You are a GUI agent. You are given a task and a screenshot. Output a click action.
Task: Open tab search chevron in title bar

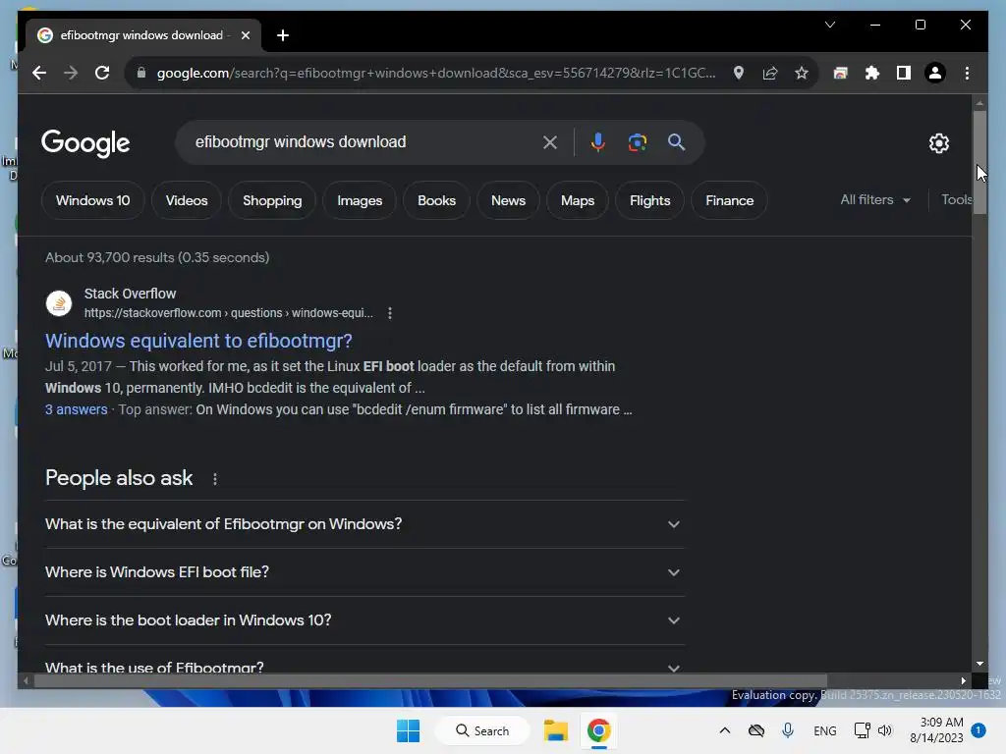point(830,25)
